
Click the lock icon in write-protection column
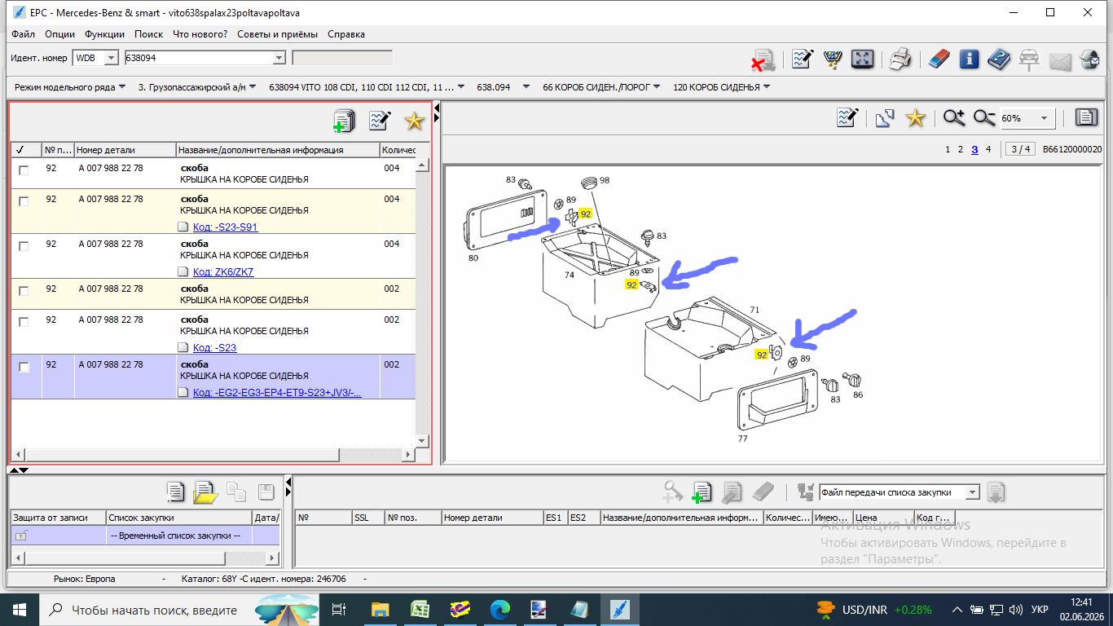click(x=21, y=536)
